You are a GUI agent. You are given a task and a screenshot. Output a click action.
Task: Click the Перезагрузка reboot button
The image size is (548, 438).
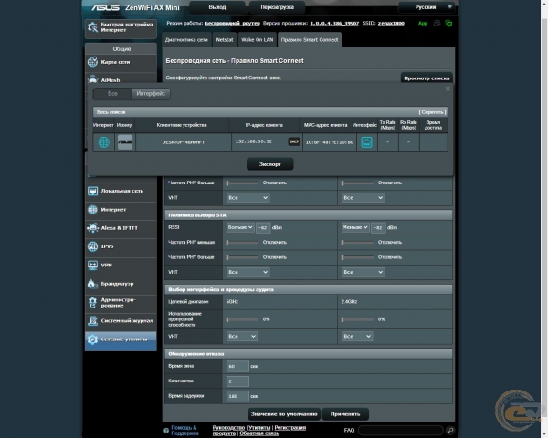(x=277, y=7)
